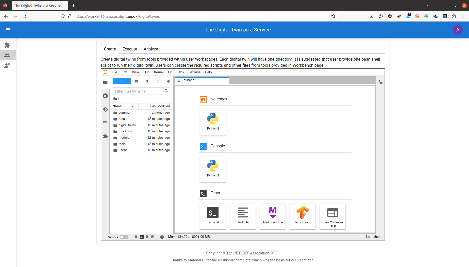Open the Edit menu
Screen dimensions: 469x267
124,72
